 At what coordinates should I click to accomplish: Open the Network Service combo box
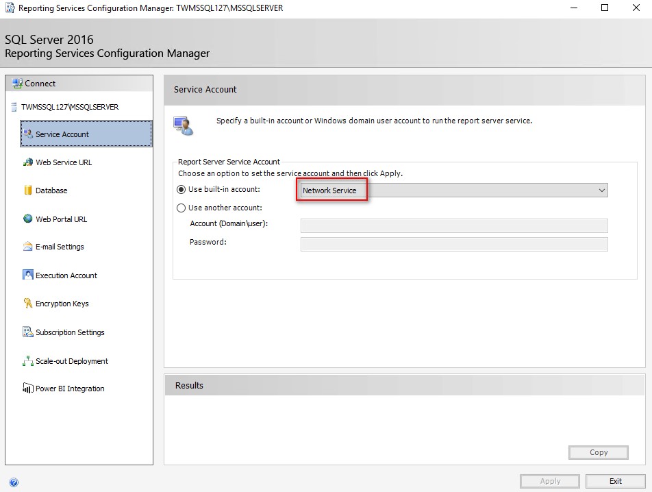click(454, 190)
